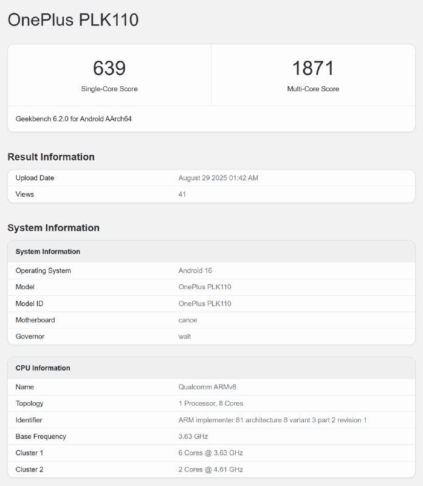
Task: Click the Result Information heading
Action: 51,157
